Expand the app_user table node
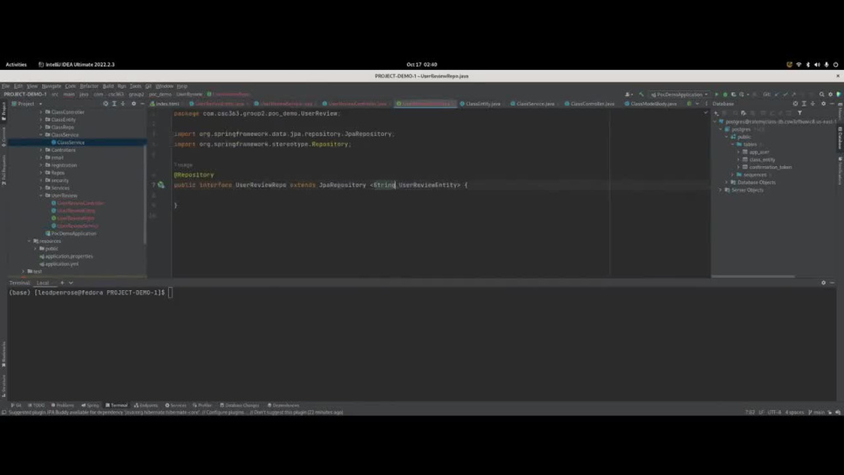 coord(738,152)
